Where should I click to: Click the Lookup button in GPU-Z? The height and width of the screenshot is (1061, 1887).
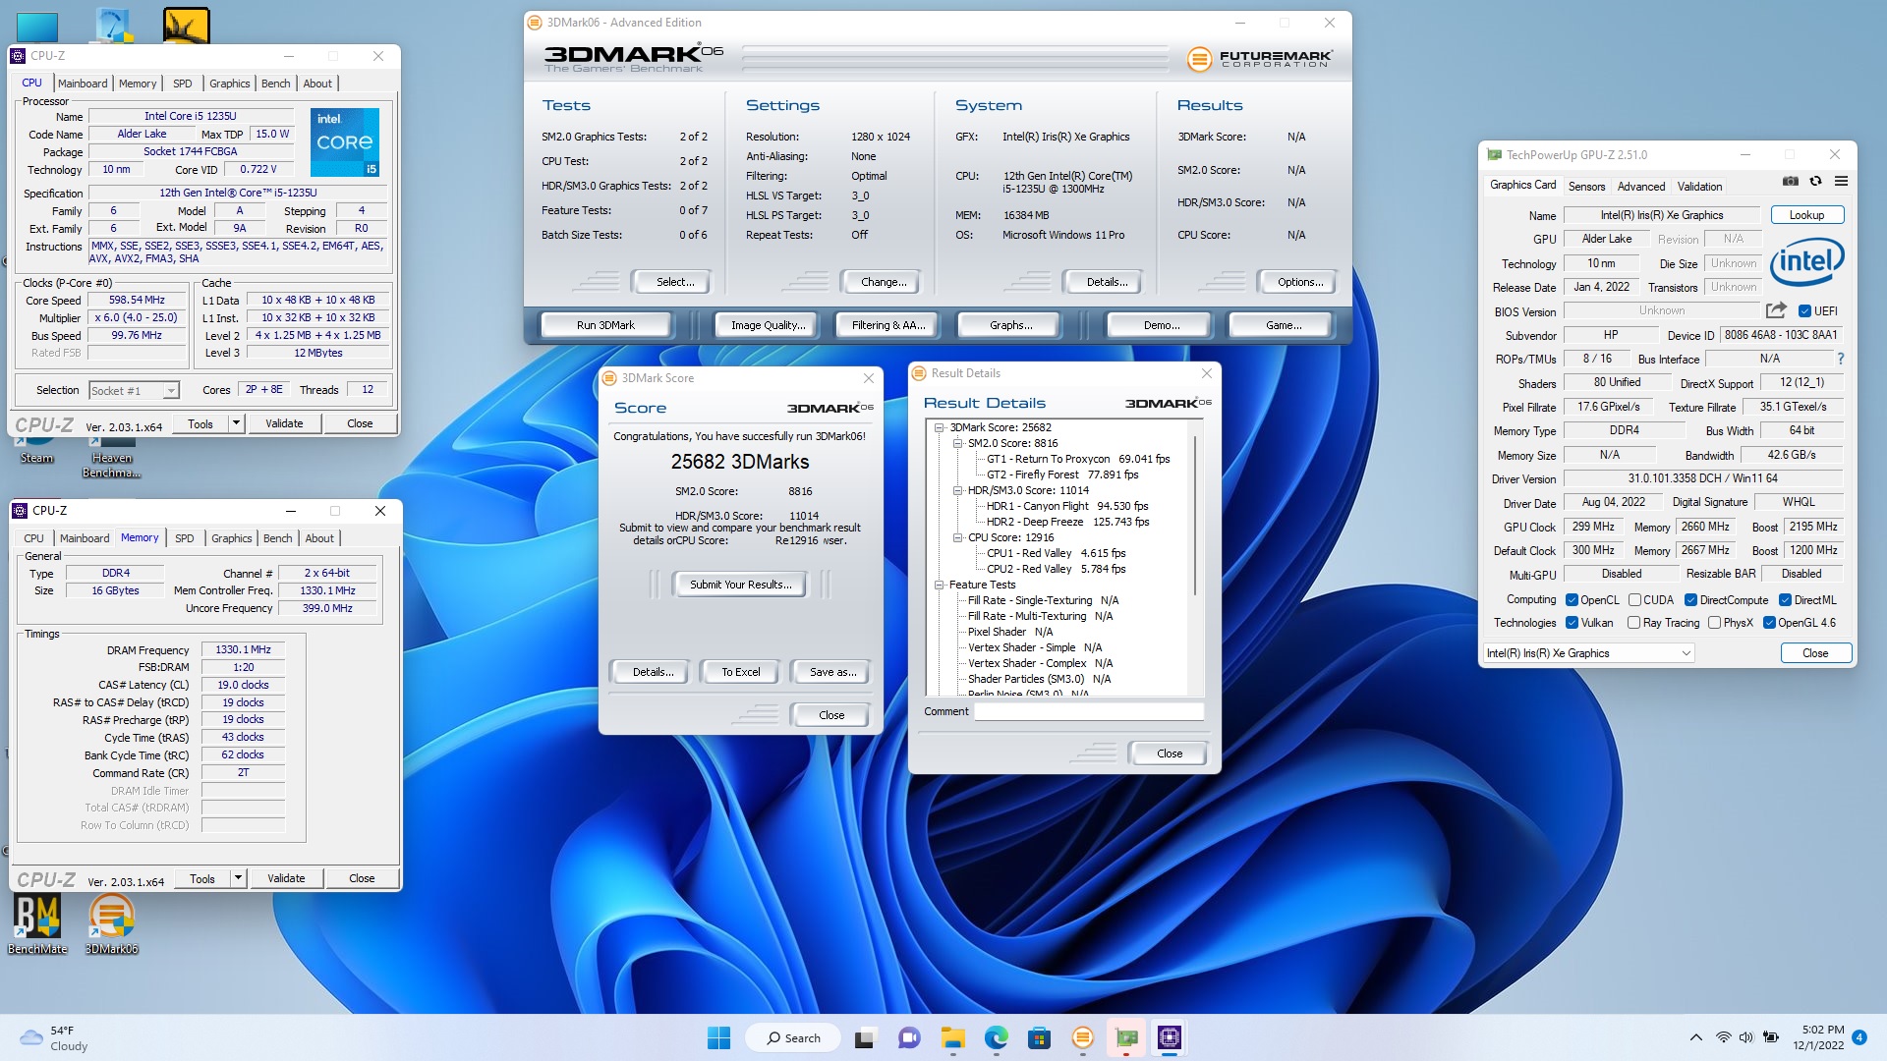pos(1806,215)
